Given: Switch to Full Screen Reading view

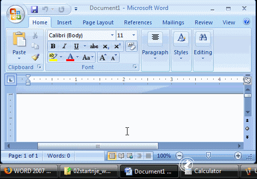Looking at the screenshot, I should click(121, 156).
